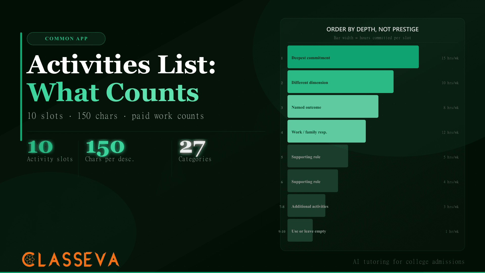Select the 'Different dimension' bar
The width and height of the screenshot is (485, 273).
(x=340, y=82)
